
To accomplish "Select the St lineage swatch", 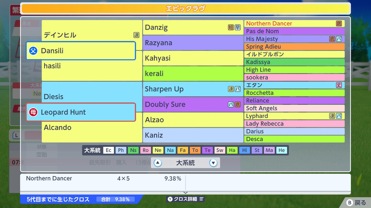I will (257, 150).
